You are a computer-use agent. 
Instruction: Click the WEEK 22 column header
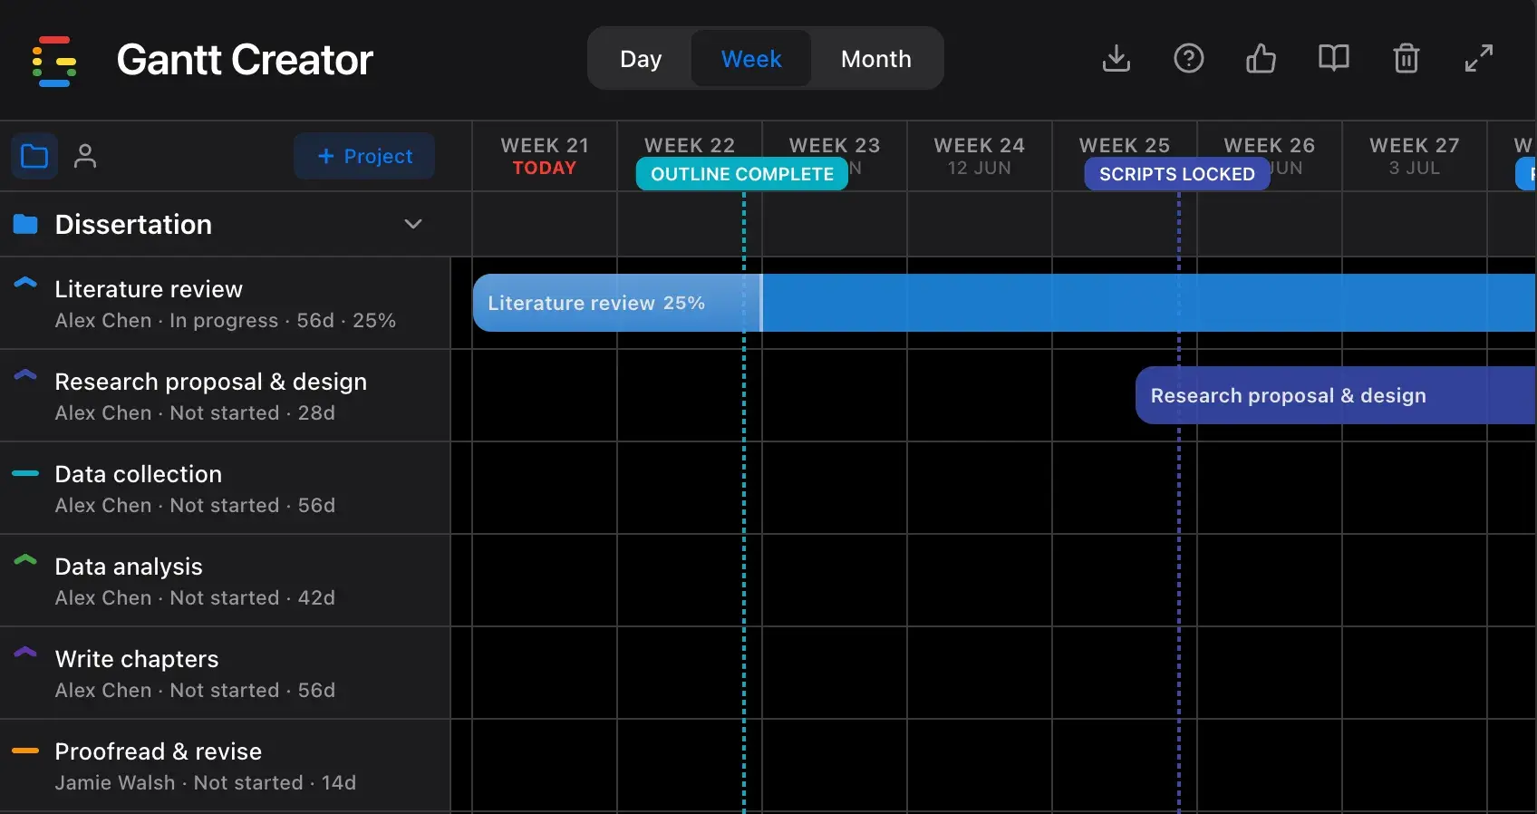click(690, 145)
